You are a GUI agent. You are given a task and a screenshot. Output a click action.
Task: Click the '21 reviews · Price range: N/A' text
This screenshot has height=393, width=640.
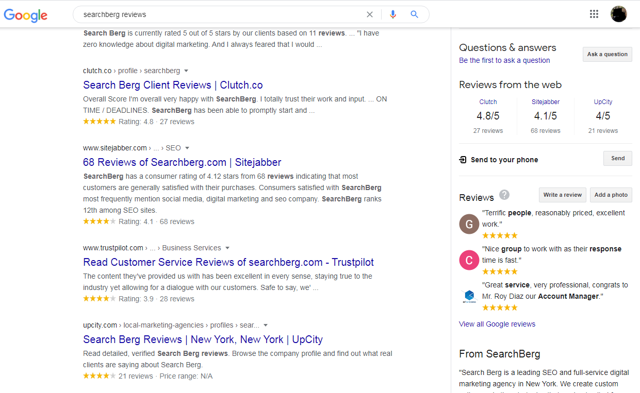pos(166,376)
